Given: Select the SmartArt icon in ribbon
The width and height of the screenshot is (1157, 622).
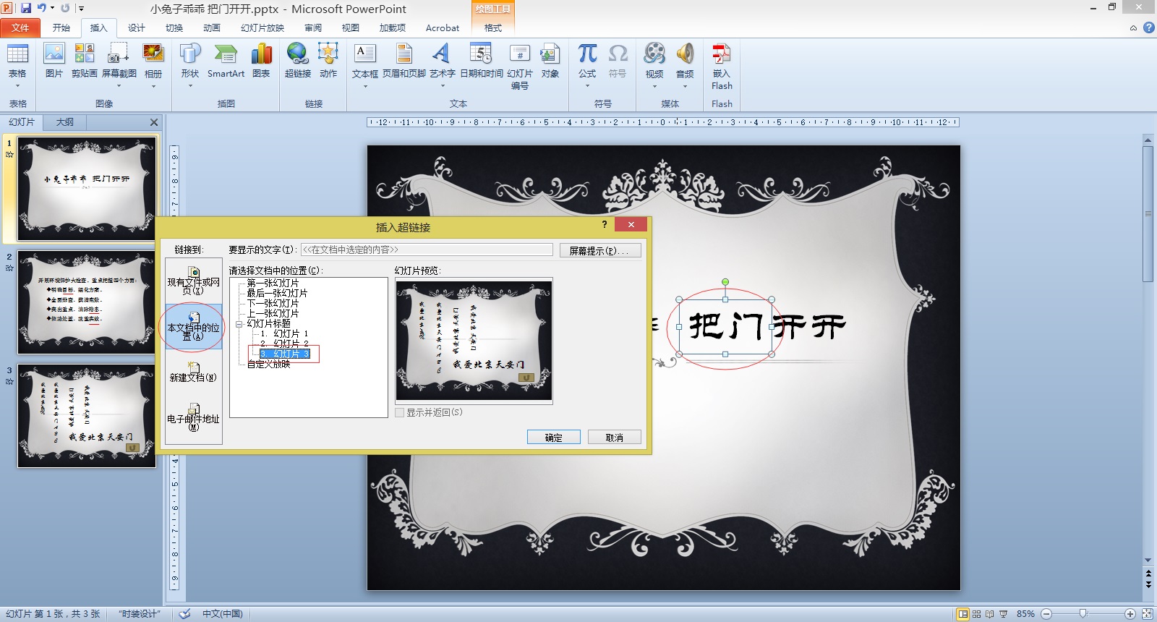Looking at the screenshot, I should [226, 61].
